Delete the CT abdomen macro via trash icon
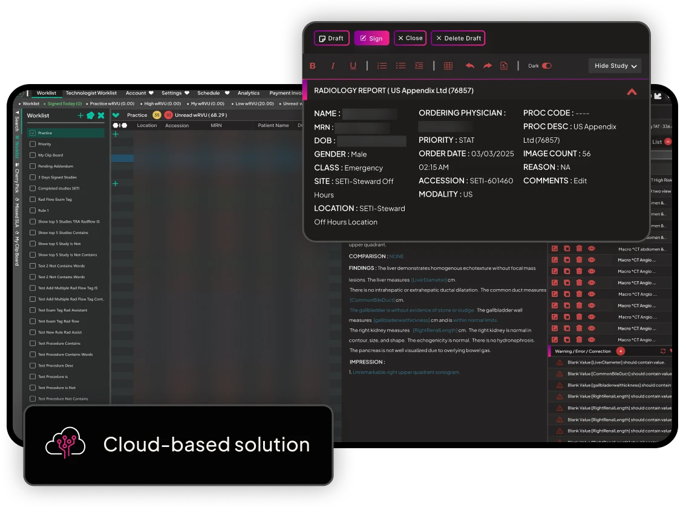 [x=579, y=249]
